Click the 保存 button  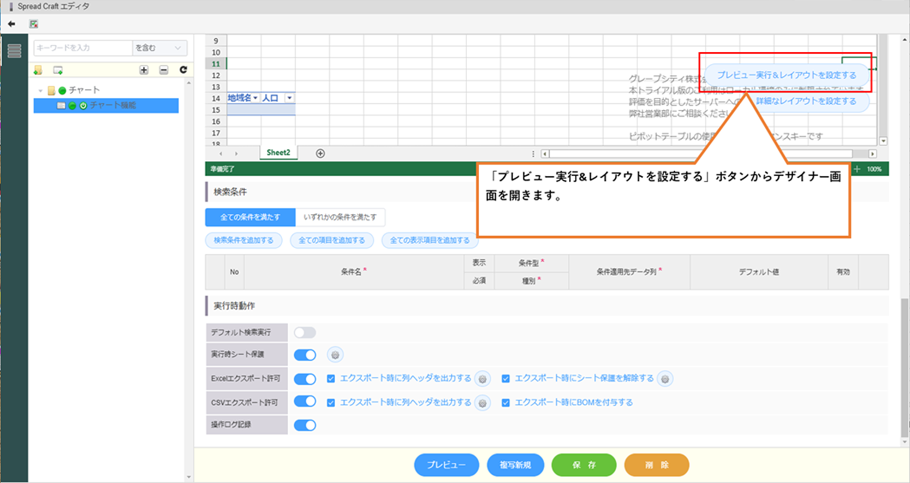point(584,465)
